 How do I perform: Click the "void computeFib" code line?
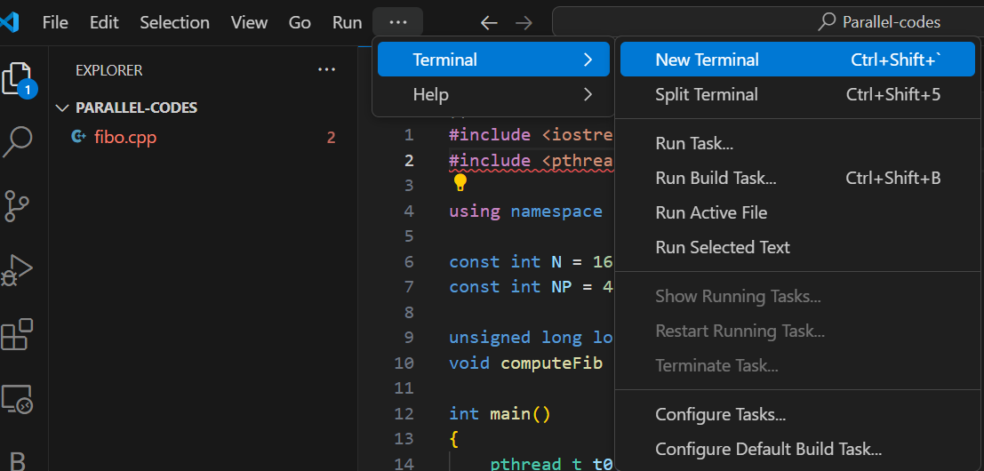[526, 363]
